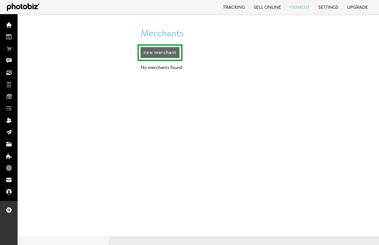Open the account avatar icon at sidebar bottom
Screen dimensions: 379x245
tap(9, 192)
